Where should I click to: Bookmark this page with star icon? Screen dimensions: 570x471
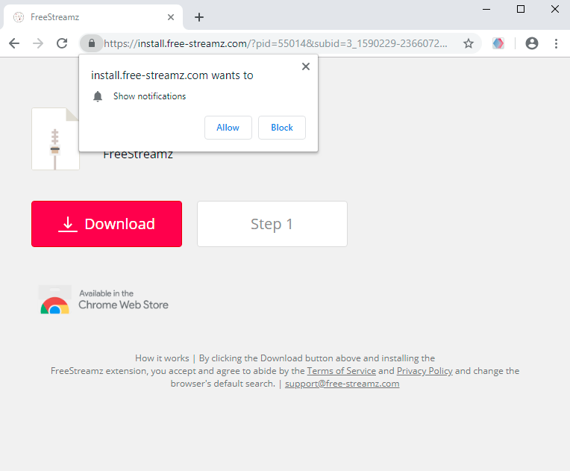click(x=469, y=43)
